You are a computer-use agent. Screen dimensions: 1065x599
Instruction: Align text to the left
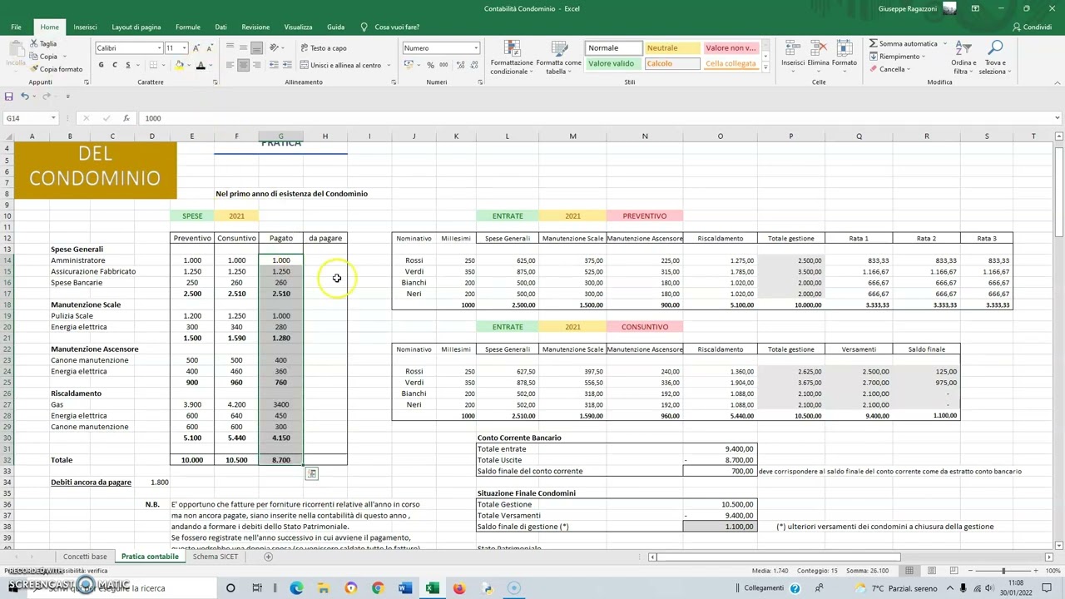[230, 65]
